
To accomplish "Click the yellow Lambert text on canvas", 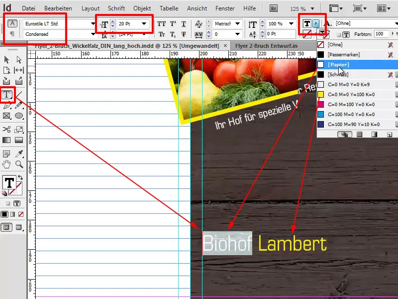I will coord(293,244).
